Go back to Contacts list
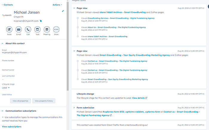The image size is (209, 130). (x=7, y=5)
